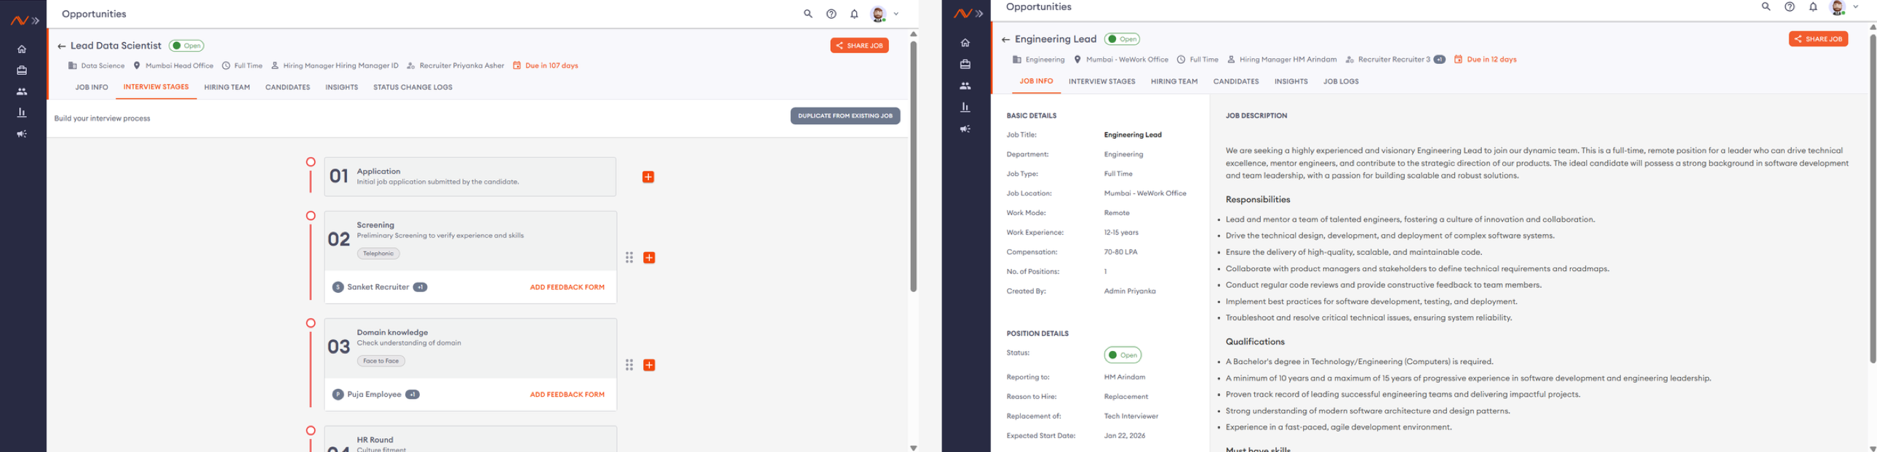Image resolution: width=1877 pixels, height=452 pixels.
Task: Click user avatar in Engineering Lead window header
Action: click(x=1838, y=7)
